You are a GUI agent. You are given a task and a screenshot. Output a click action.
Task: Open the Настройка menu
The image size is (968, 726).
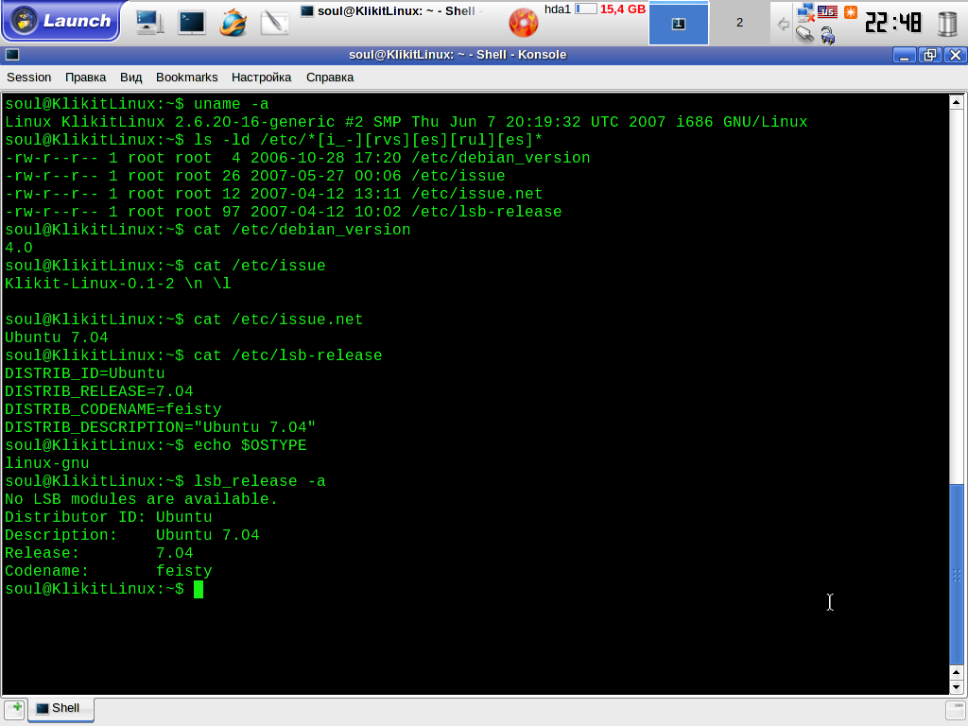pyautogui.click(x=261, y=78)
